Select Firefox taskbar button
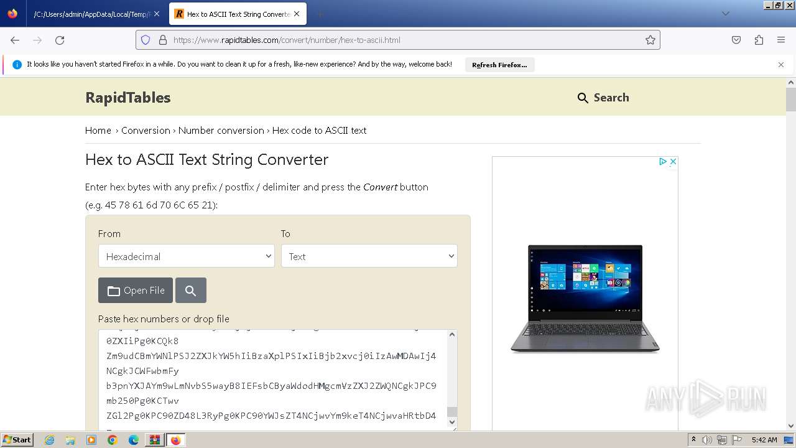This screenshot has width=796, height=448. (x=175, y=440)
